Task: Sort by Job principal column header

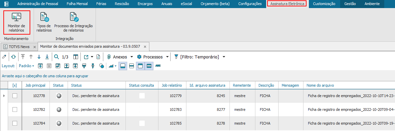Action: pyautogui.click(x=36, y=86)
